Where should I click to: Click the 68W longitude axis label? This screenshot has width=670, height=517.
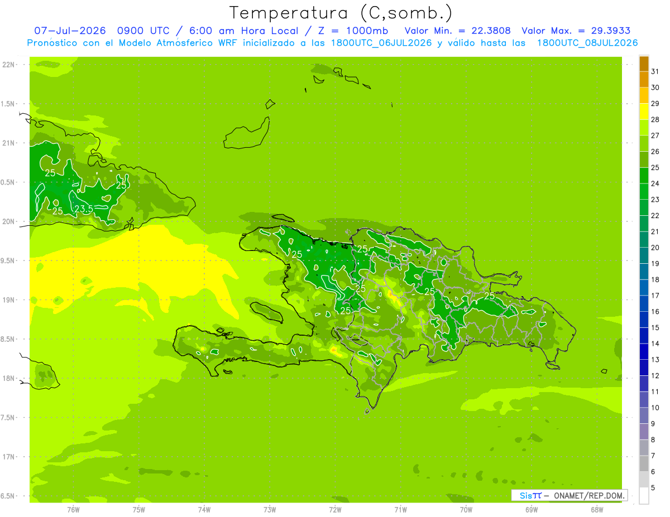tap(597, 509)
